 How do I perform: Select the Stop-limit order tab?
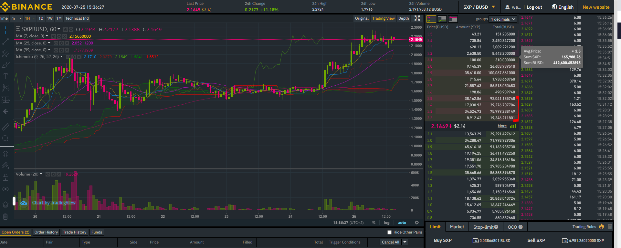(486, 227)
